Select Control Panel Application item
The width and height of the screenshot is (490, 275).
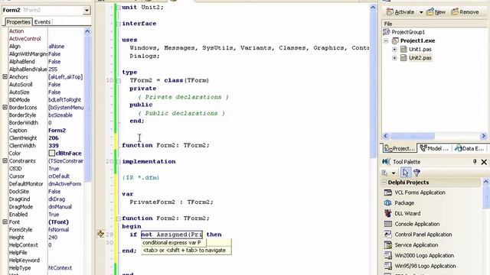[423, 235]
